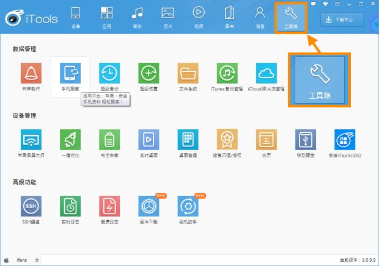Open the battery expert tool
Image resolution: width=379 pixels, height=266 pixels.
(x=109, y=140)
